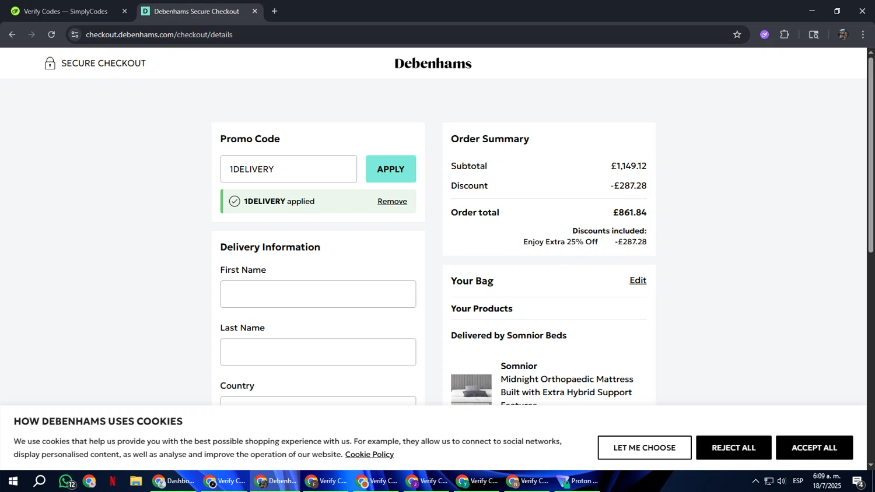Screen dimensions: 875x492
Task: Open the Country dropdown field
Action: click(318, 401)
